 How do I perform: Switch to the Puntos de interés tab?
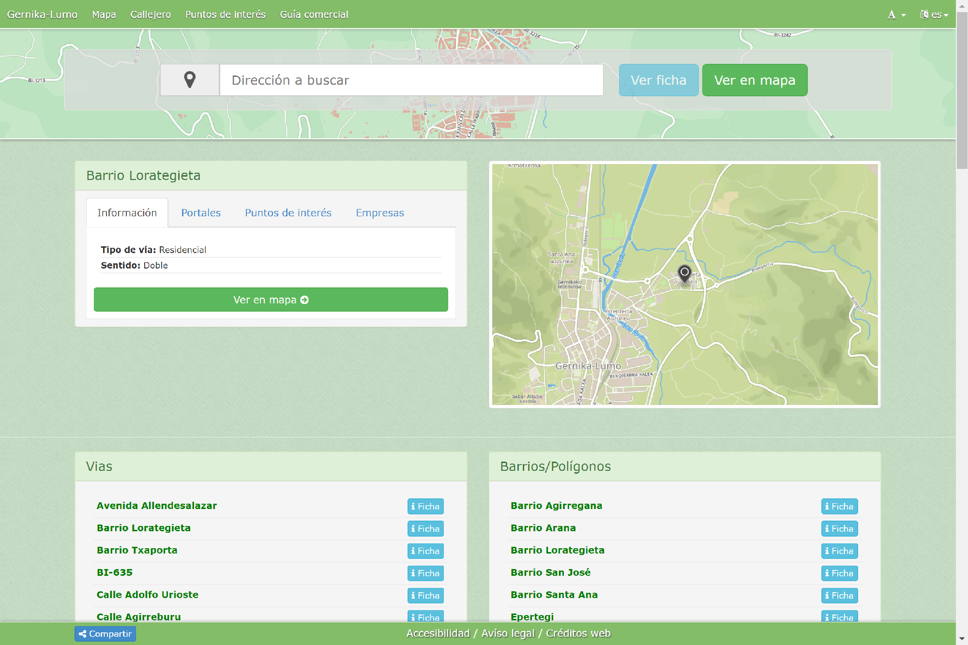pyautogui.click(x=288, y=213)
